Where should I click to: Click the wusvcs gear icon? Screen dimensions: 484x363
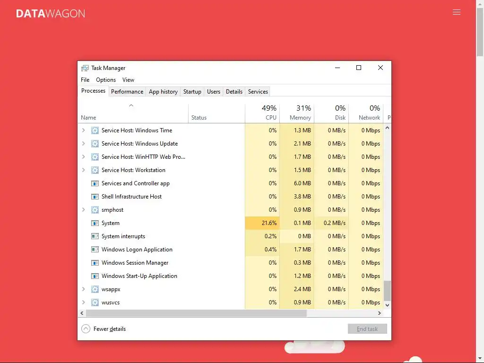95,302
